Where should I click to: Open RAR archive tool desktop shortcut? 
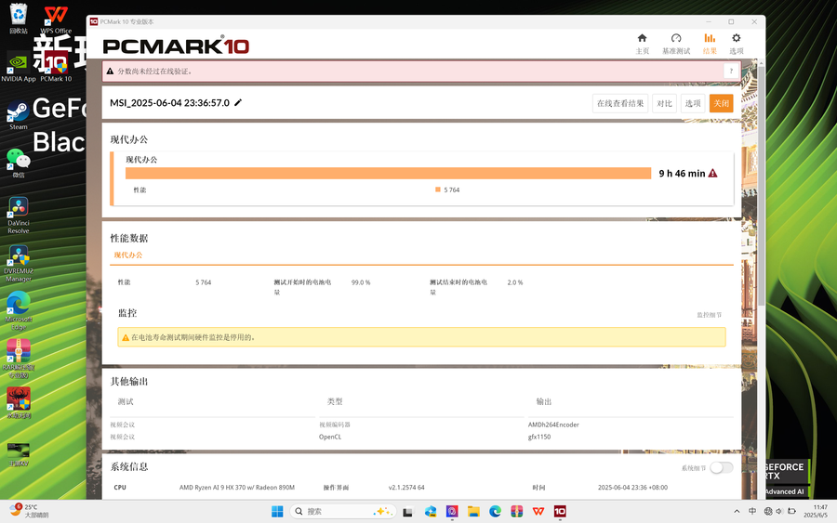pyautogui.click(x=19, y=359)
